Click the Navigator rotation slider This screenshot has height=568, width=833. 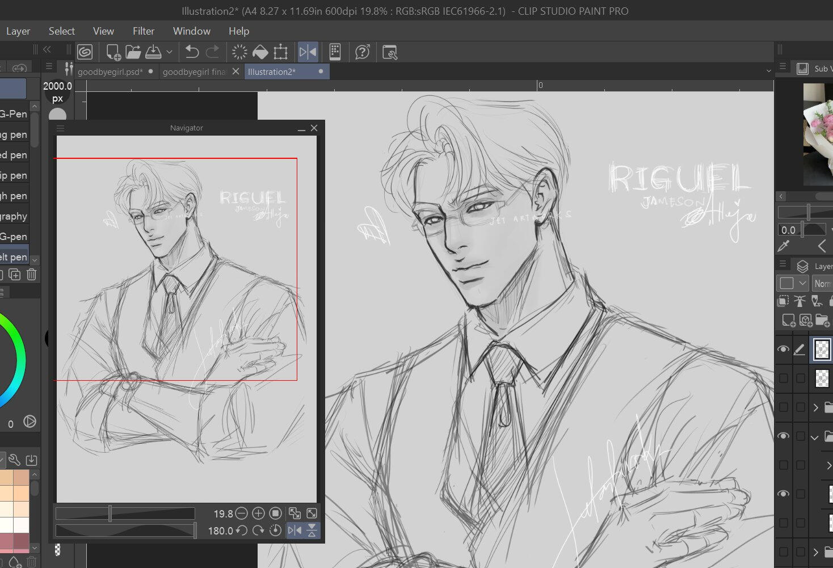126,531
